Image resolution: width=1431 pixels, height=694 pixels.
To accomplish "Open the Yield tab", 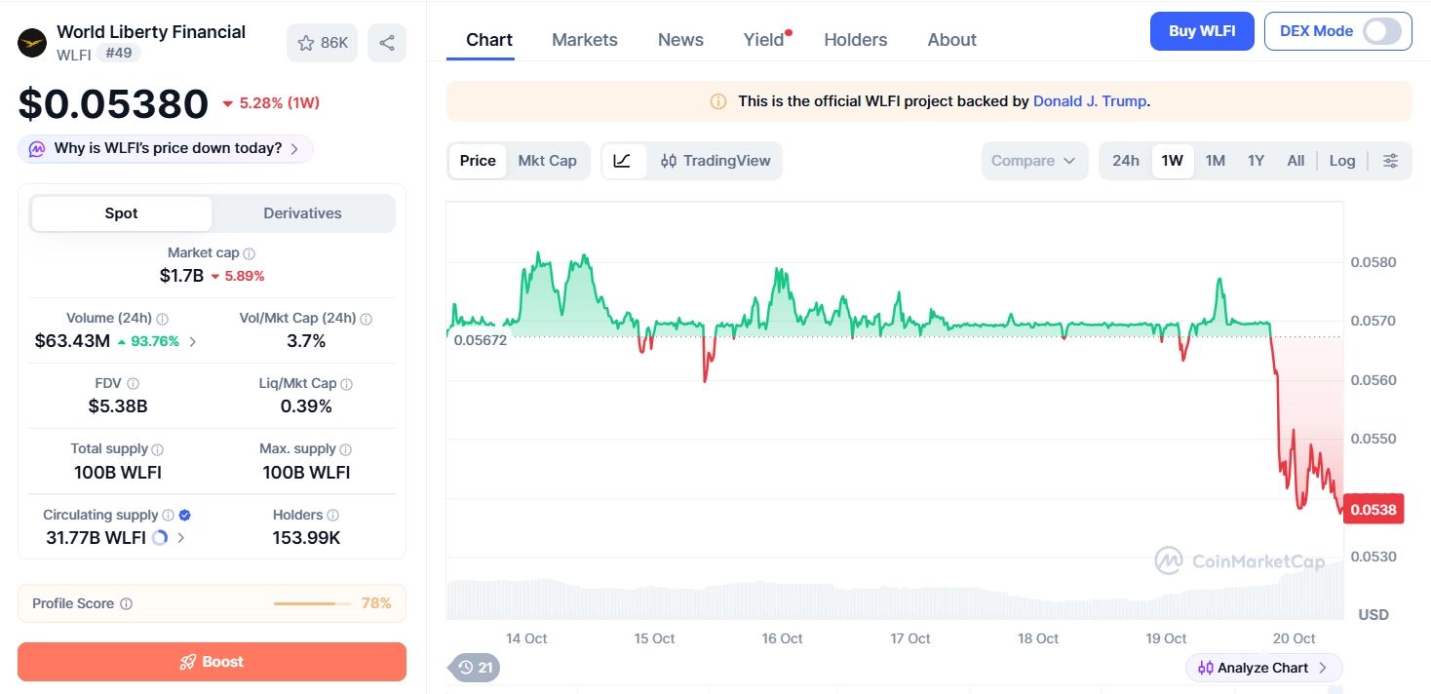I will pos(764,40).
